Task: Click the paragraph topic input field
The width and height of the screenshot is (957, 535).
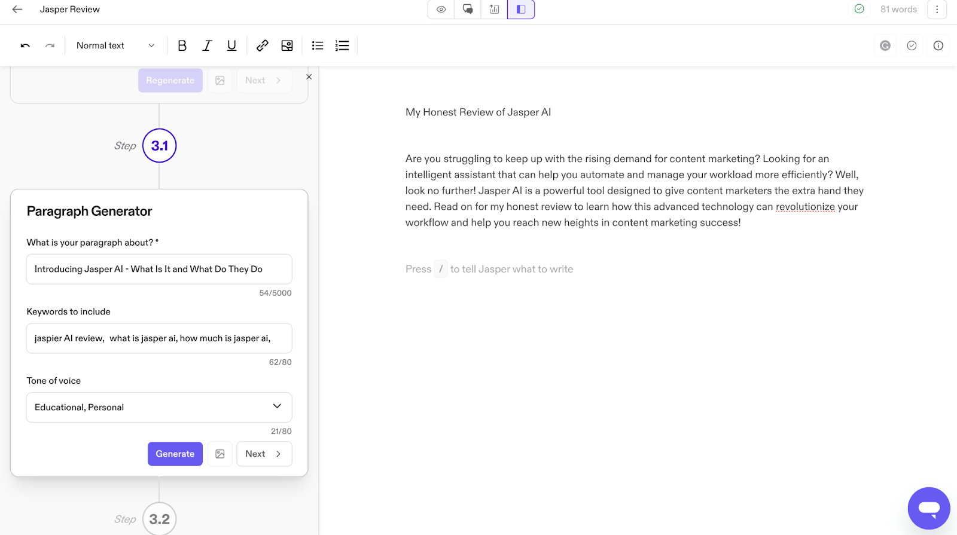Action: (x=159, y=269)
